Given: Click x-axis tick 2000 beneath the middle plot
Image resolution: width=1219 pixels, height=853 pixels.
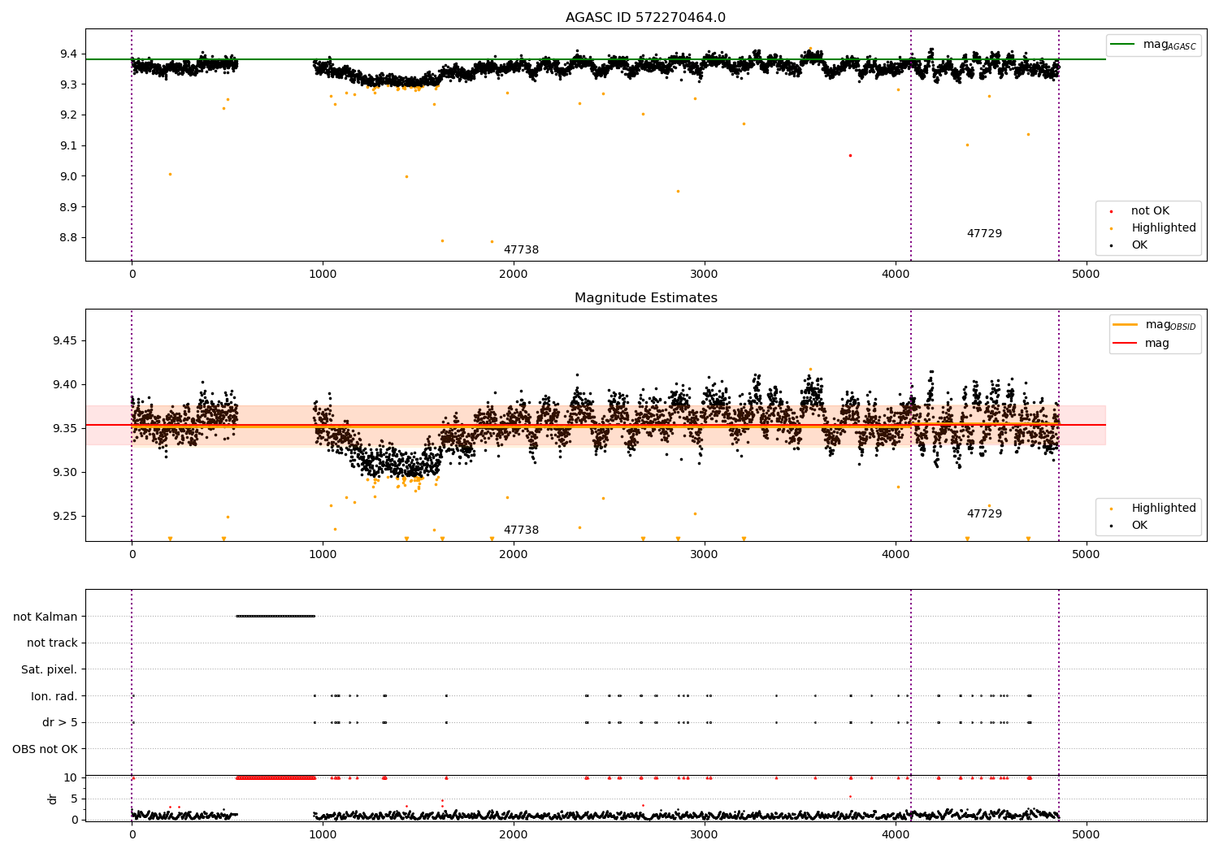Looking at the screenshot, I should pyautogui.click(x=514, y=555).
